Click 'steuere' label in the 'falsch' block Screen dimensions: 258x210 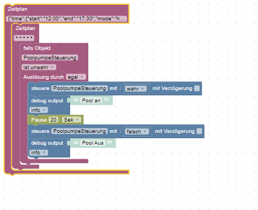[x=40, y=131]
